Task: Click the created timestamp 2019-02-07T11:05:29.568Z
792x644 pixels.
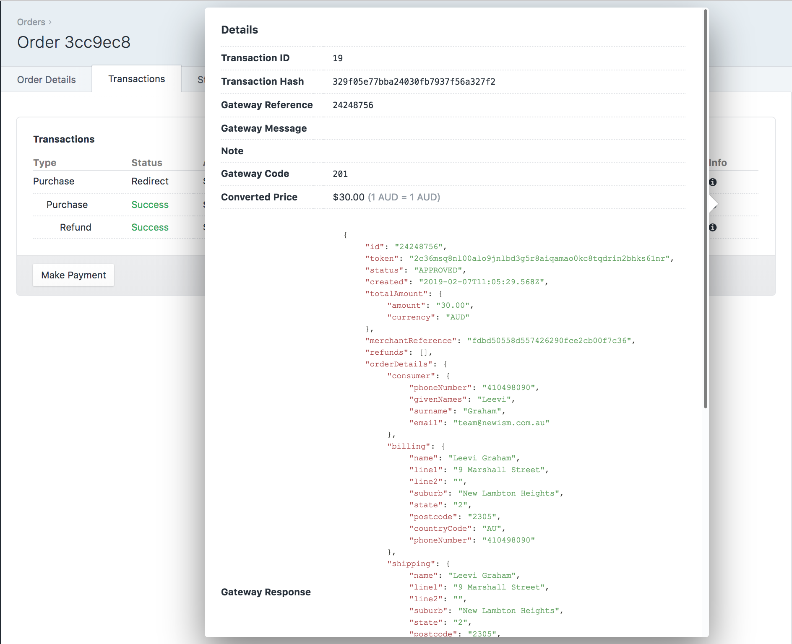Action: click(482, 282)
